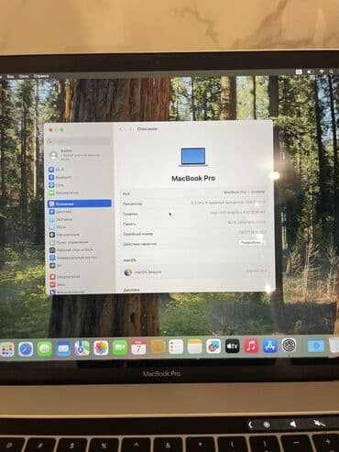Open Photos from the Dock
This screenshot has height=452, width=339.
101,347
